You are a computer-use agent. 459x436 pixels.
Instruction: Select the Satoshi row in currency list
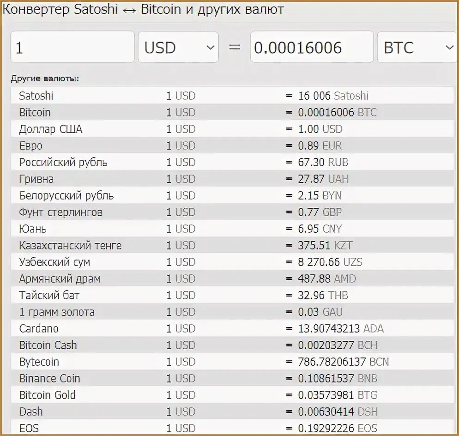pos(232,96)
